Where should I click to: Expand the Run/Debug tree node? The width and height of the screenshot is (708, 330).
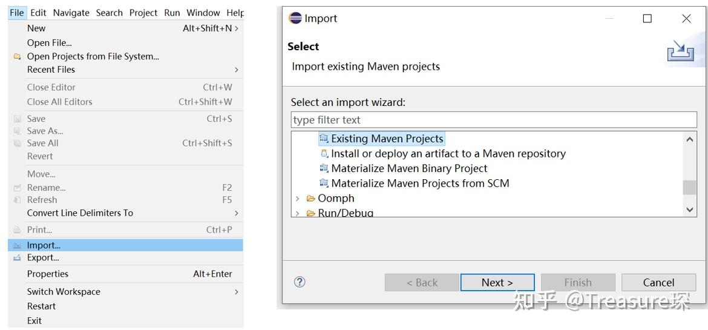[297, 213]
